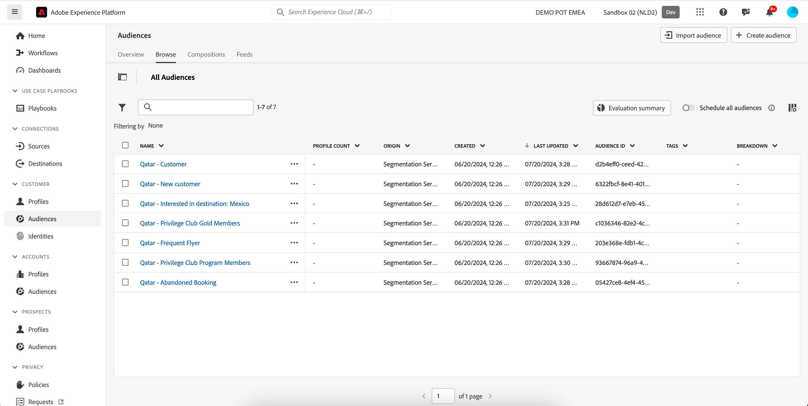Select the Qatar - Customer row checkbox

pos(125,164)
